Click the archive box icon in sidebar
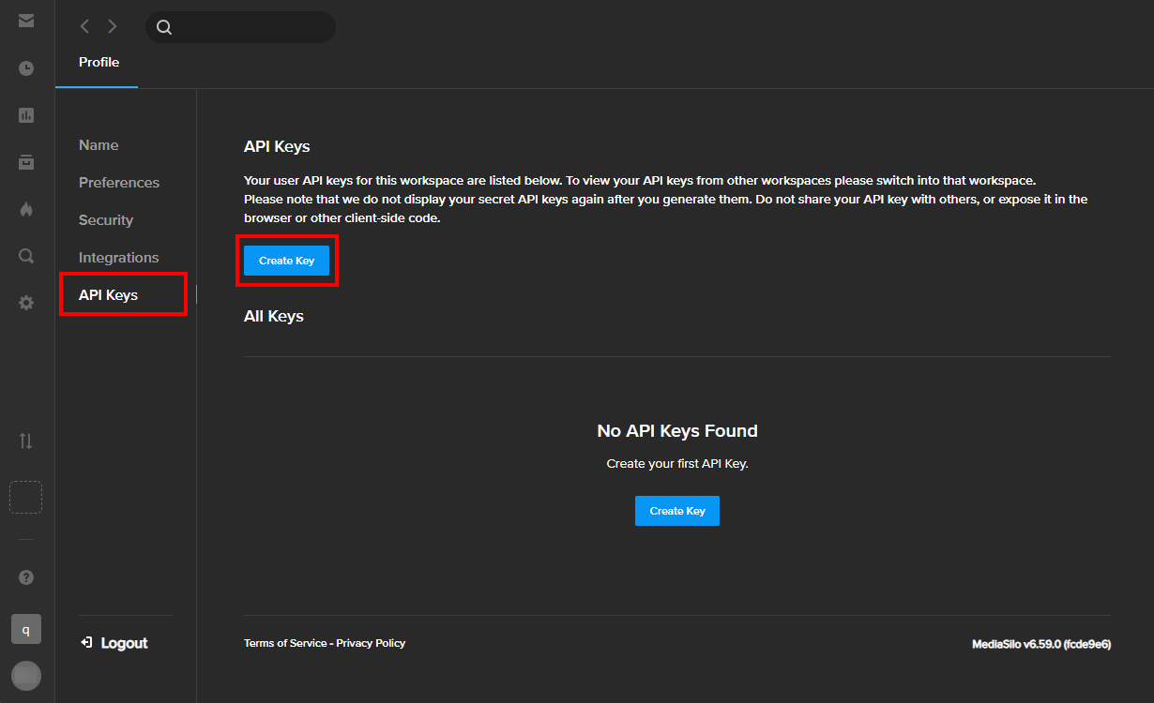The height and width of the screenshot is (703, 1154). pyautogui.click(x=26, y=162)
